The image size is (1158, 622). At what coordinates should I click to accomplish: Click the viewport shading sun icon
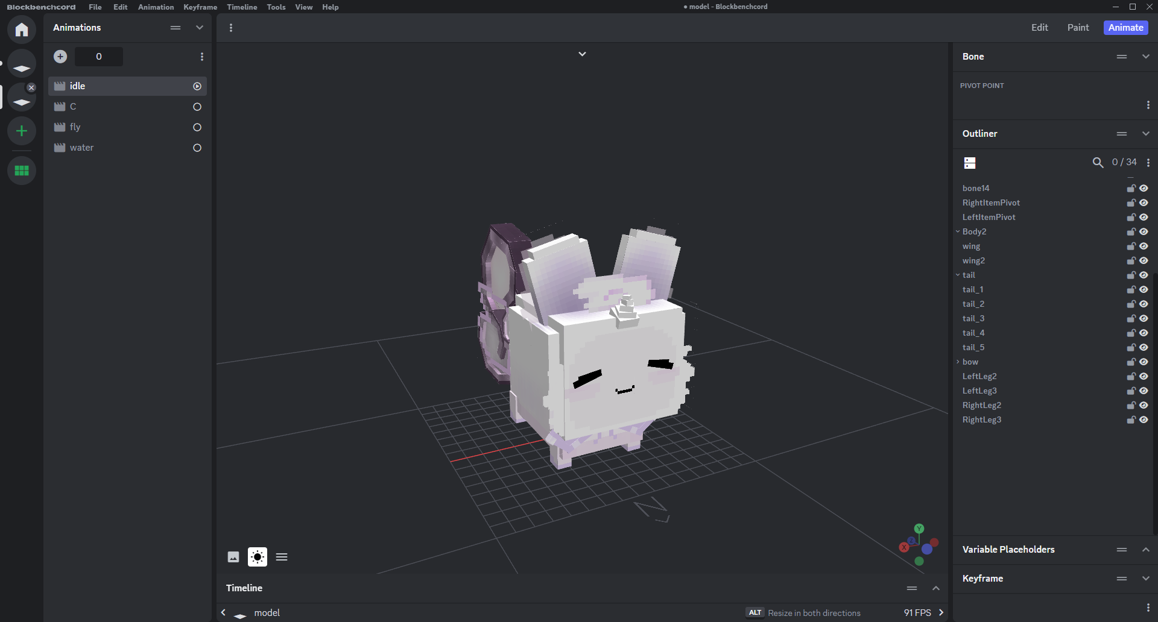[x=258, y=557]
